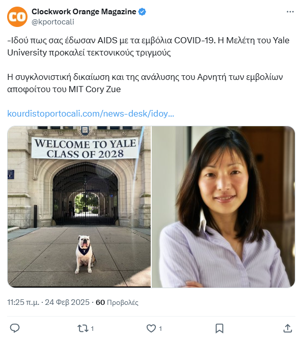This screenshot has width=303, height=339.
Task: Open the Welcome to Yale image
Action: [79, 207]
